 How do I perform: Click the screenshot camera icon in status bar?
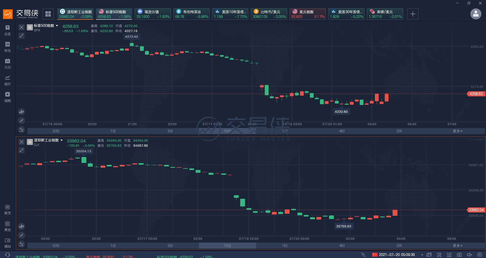[x=459, y=255]
